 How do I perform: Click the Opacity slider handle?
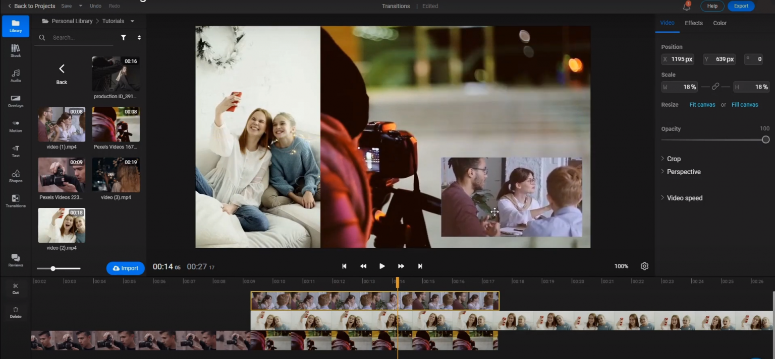point(765,139)
